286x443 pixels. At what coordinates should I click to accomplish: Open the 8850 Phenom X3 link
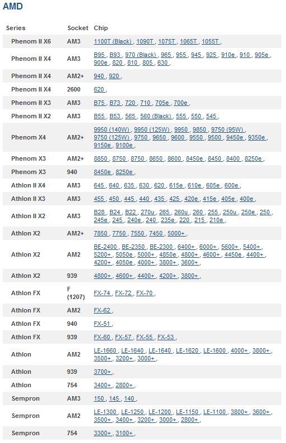(x=101, y=158)
